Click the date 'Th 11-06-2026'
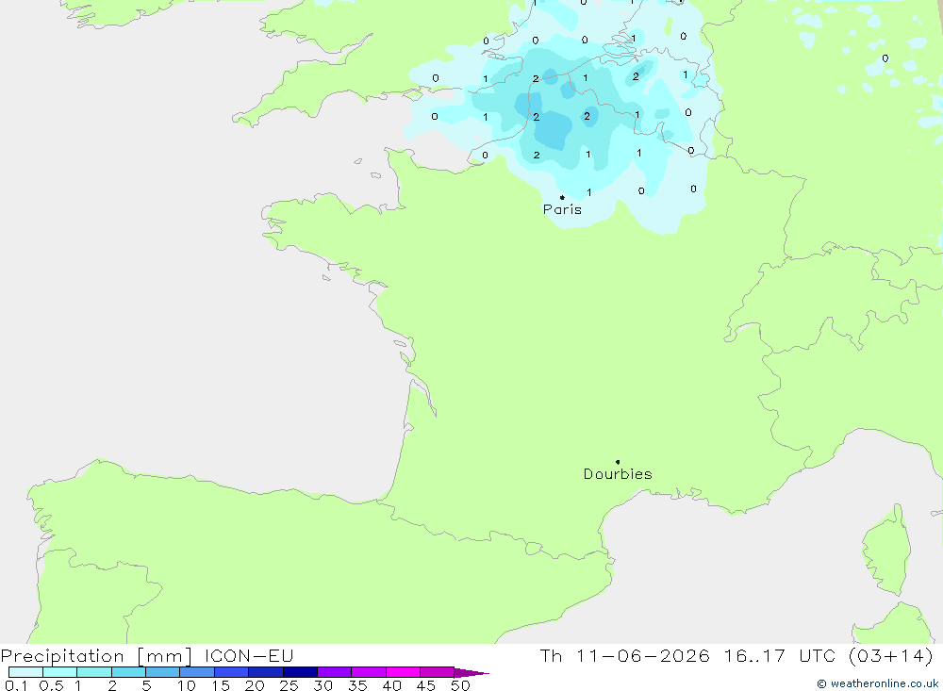 point(625,656)
